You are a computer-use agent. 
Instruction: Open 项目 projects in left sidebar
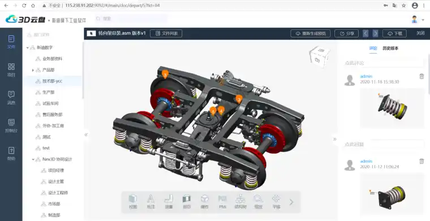[x=11, y=70]
